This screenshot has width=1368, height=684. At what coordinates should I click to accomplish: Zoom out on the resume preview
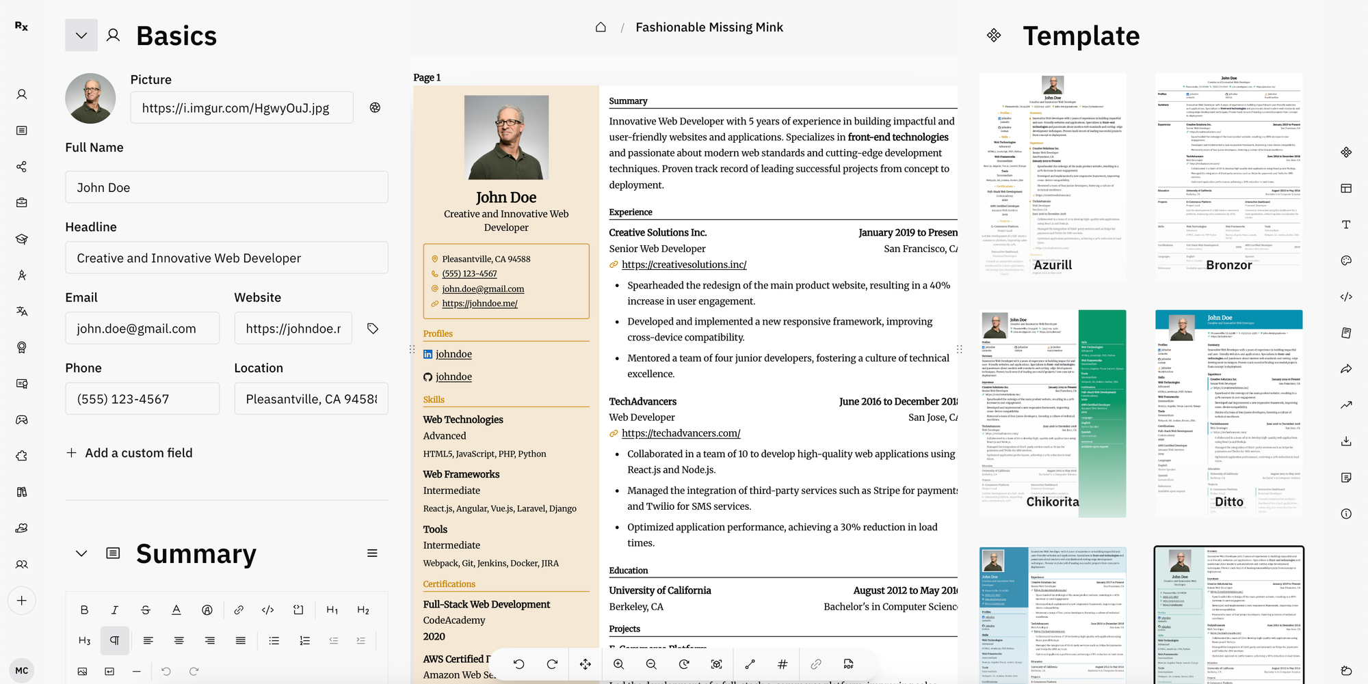[651, 664]
